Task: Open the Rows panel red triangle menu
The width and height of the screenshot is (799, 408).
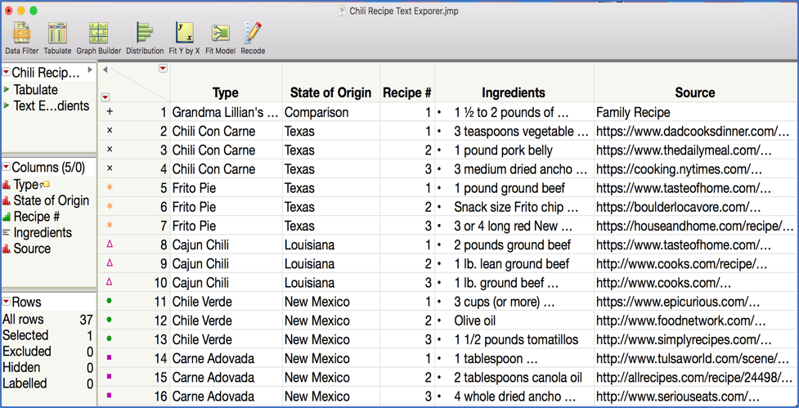Action: pyautogui.click(x=6, y=303)
